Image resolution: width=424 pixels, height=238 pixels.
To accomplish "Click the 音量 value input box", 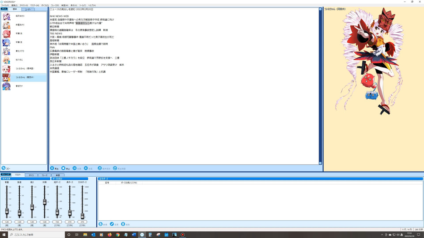I will click(7, 222).
